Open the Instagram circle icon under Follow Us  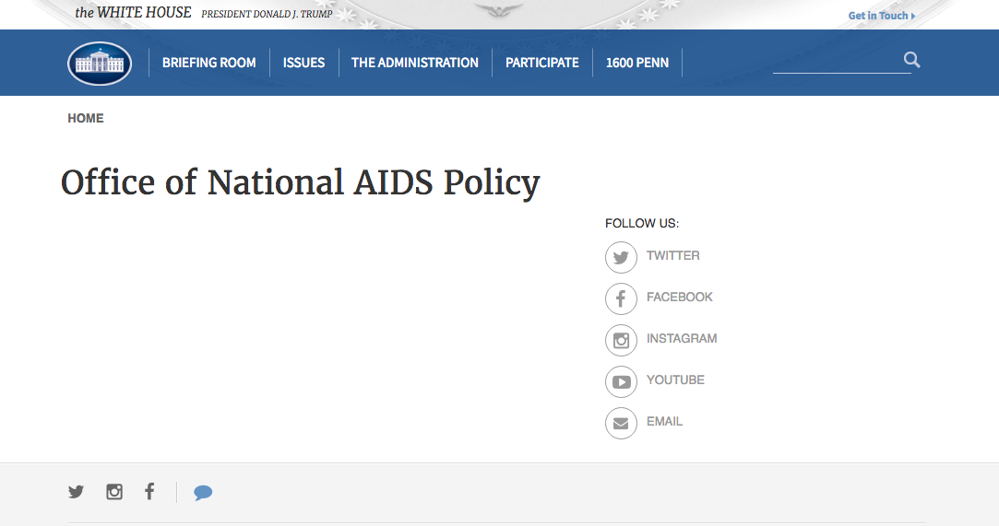[621, 340]
